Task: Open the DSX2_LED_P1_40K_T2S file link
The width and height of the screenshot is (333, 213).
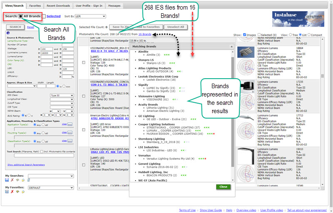Action: click(x=109, y=152)
